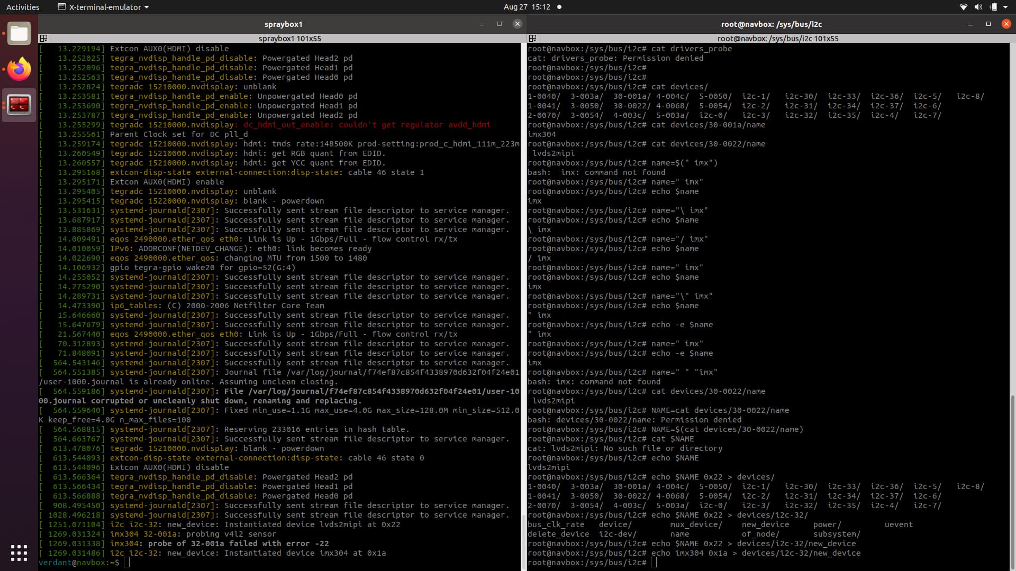The width and height of the screenshot is (1016, 571).
Task: Open the Show Applications grid
Action: (x=19, y=553)
